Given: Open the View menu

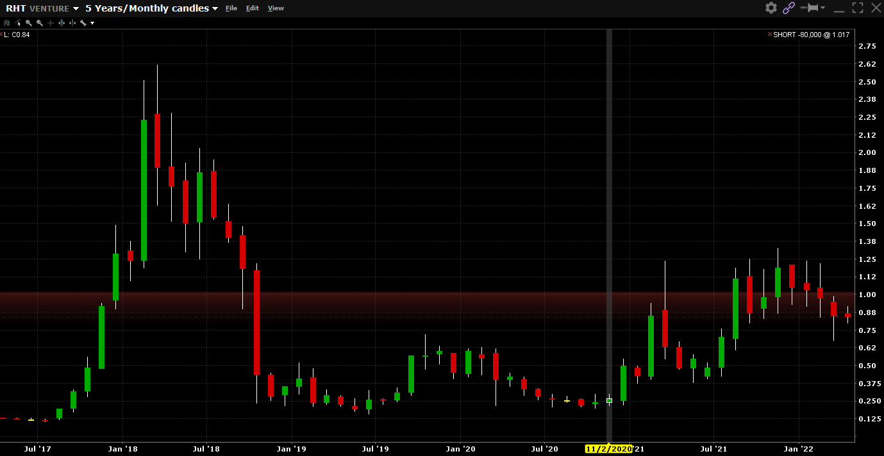Looking at the screenshot, I should (276, 8).
